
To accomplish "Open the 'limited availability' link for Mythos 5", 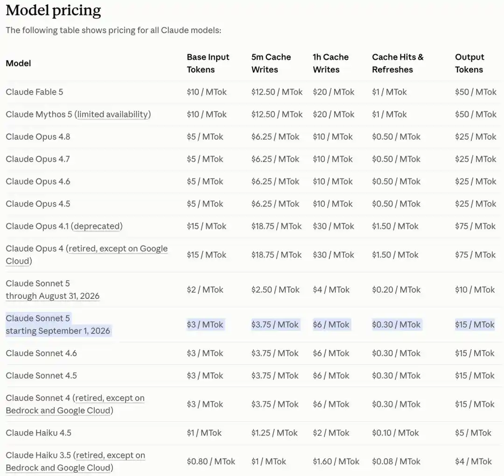I will coord(112,114).
